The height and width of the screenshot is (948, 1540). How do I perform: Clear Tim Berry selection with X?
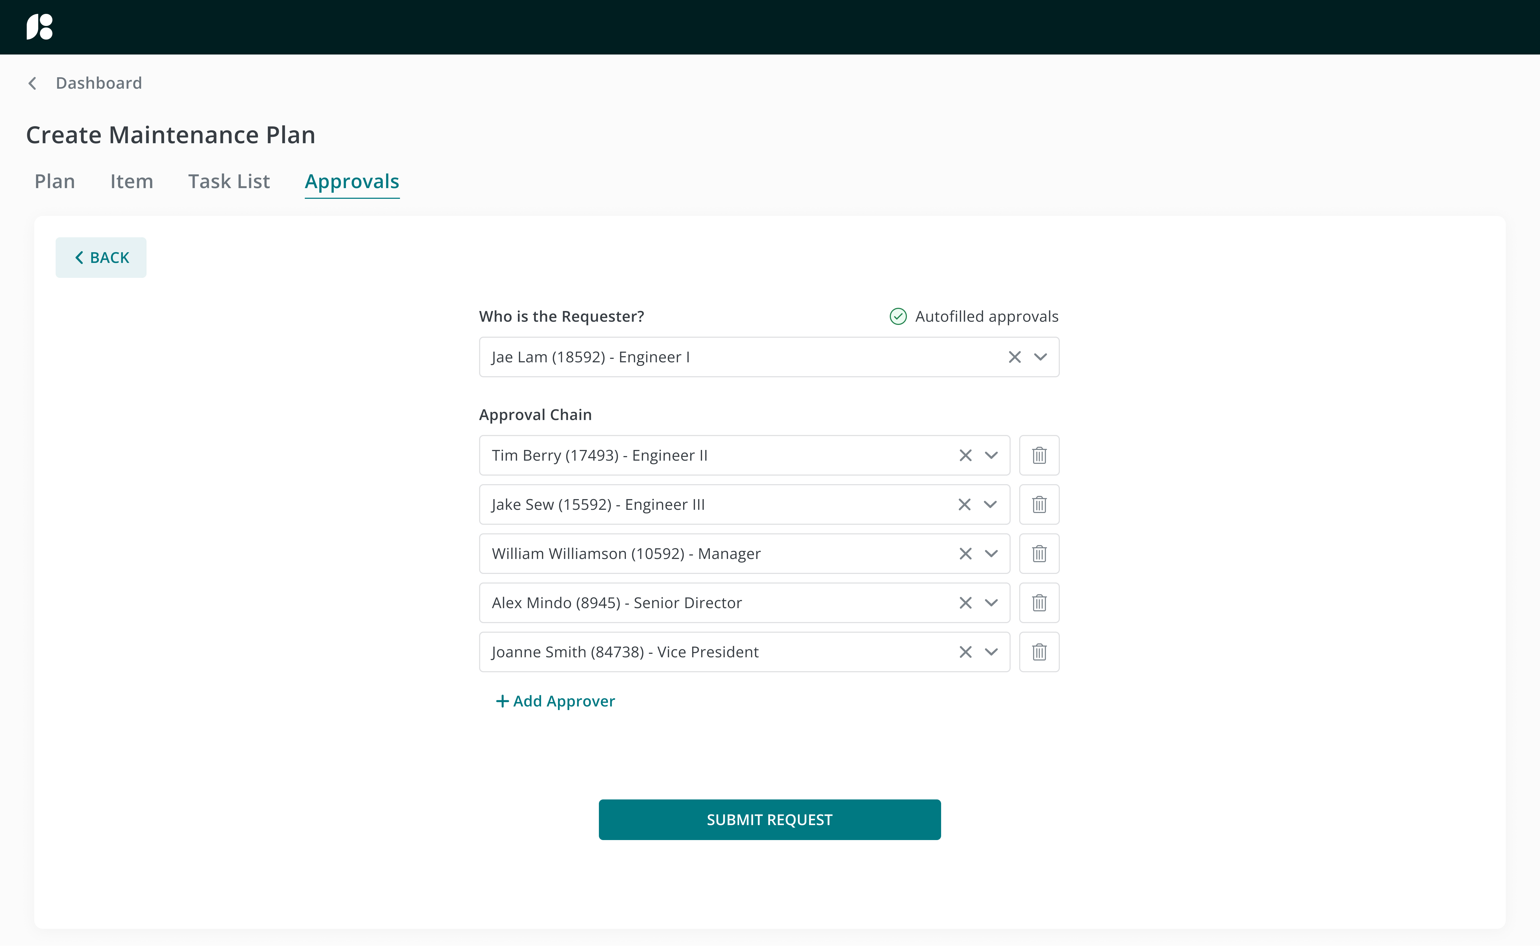coord(965,455)
